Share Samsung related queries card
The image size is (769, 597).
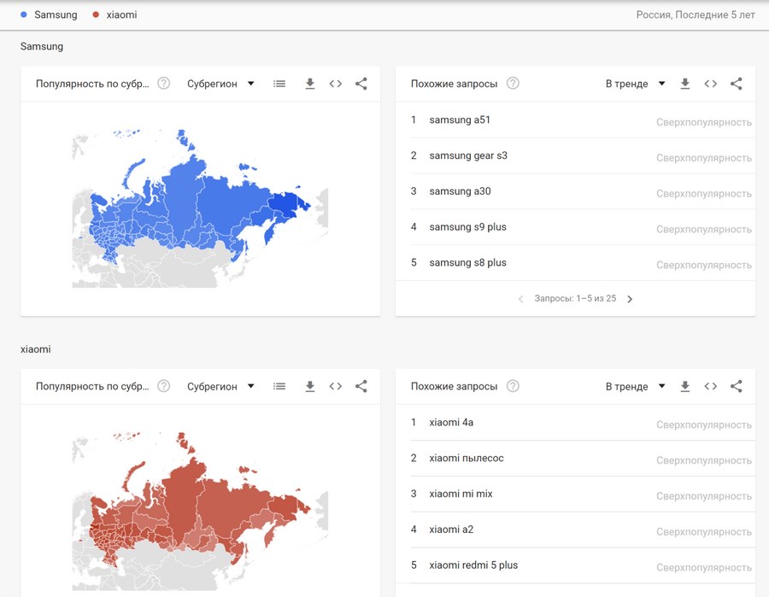click(737, 84)
